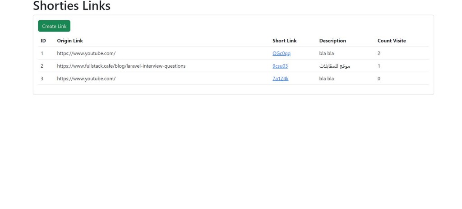The width and height of the screenshot is (462, 209).
Task: Click the youtube.com origin URL in row 1
Action: click(x=86, y=53)
